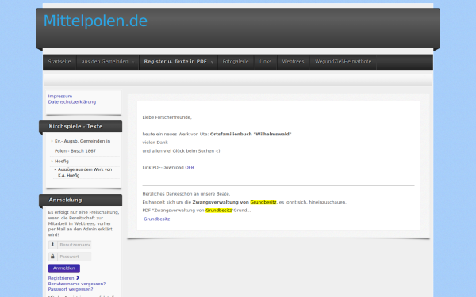Open Links menu item
476x297 pixels.
coord(266,62)
